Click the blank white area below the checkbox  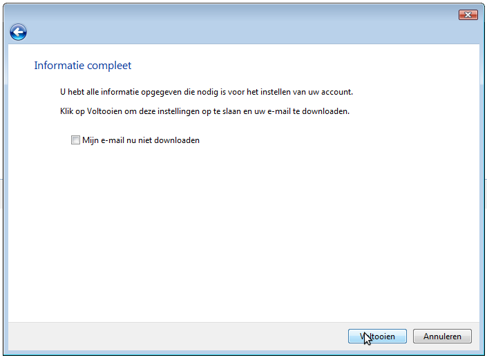(x=242, y=233)
